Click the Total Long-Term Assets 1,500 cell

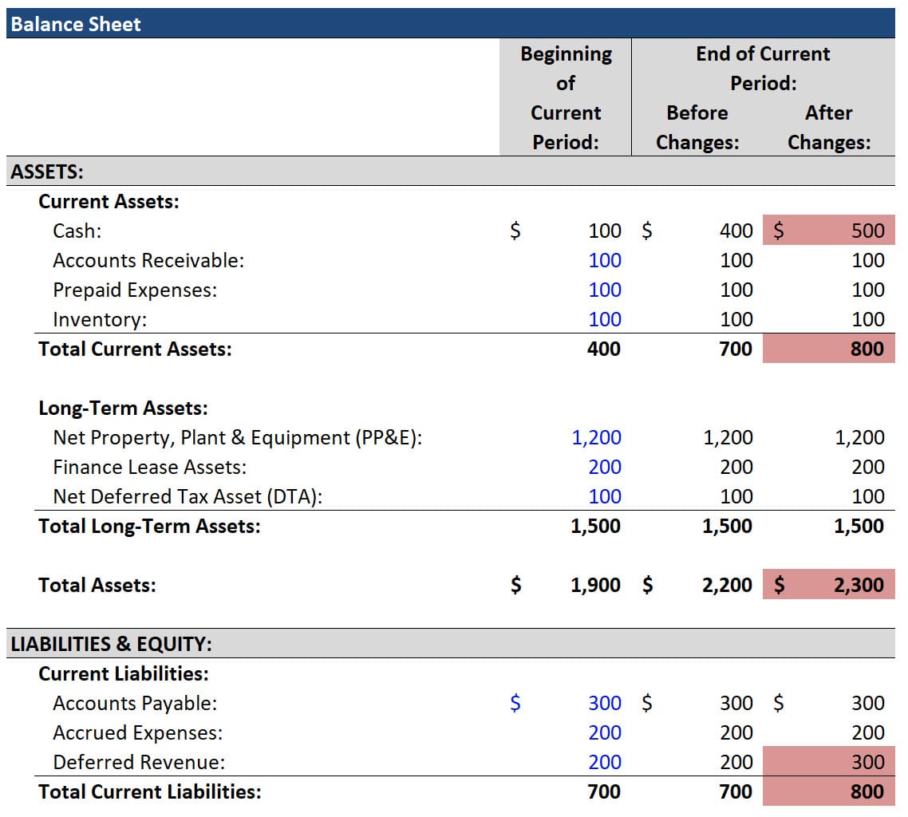coord(602,526)
